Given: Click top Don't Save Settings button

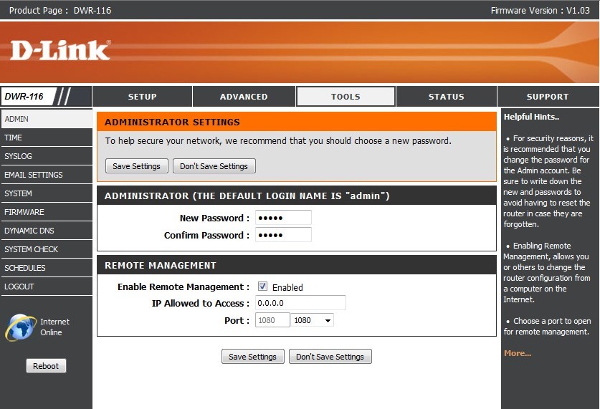Looking at the screenshot, I should coord(214,166).
